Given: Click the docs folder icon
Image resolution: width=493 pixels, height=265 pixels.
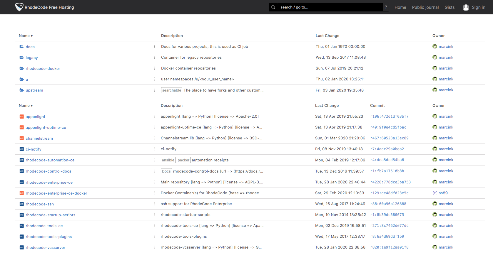Looking at the screenshot, I should (22, 47).
